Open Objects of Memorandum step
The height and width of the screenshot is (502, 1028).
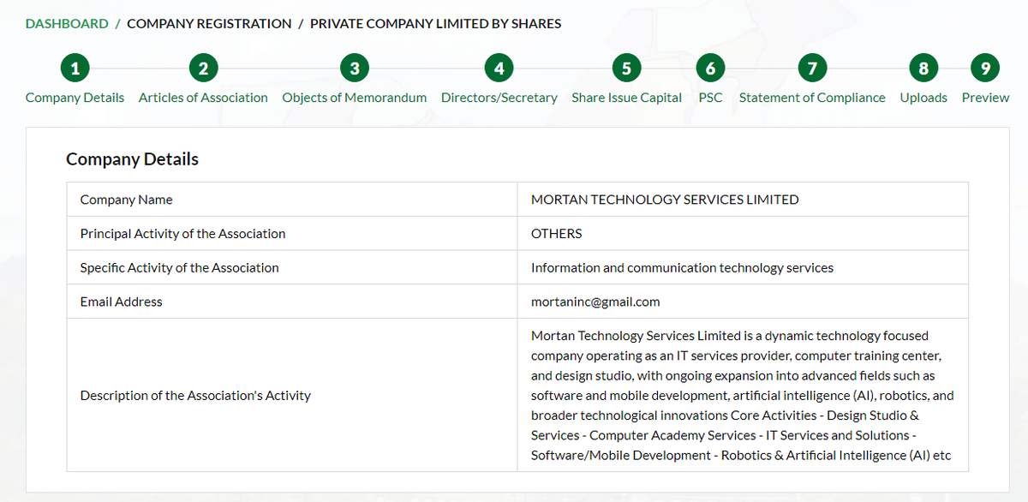pos(355,98)
